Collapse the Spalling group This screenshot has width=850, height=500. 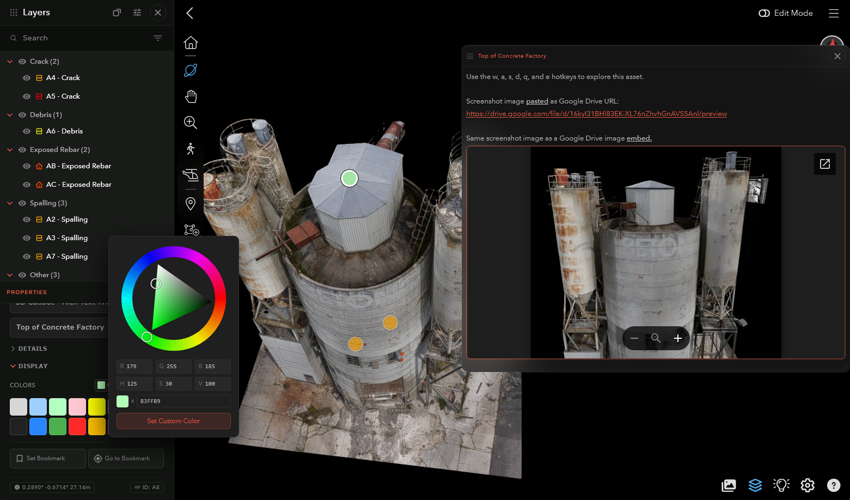[x=10, y=203]
